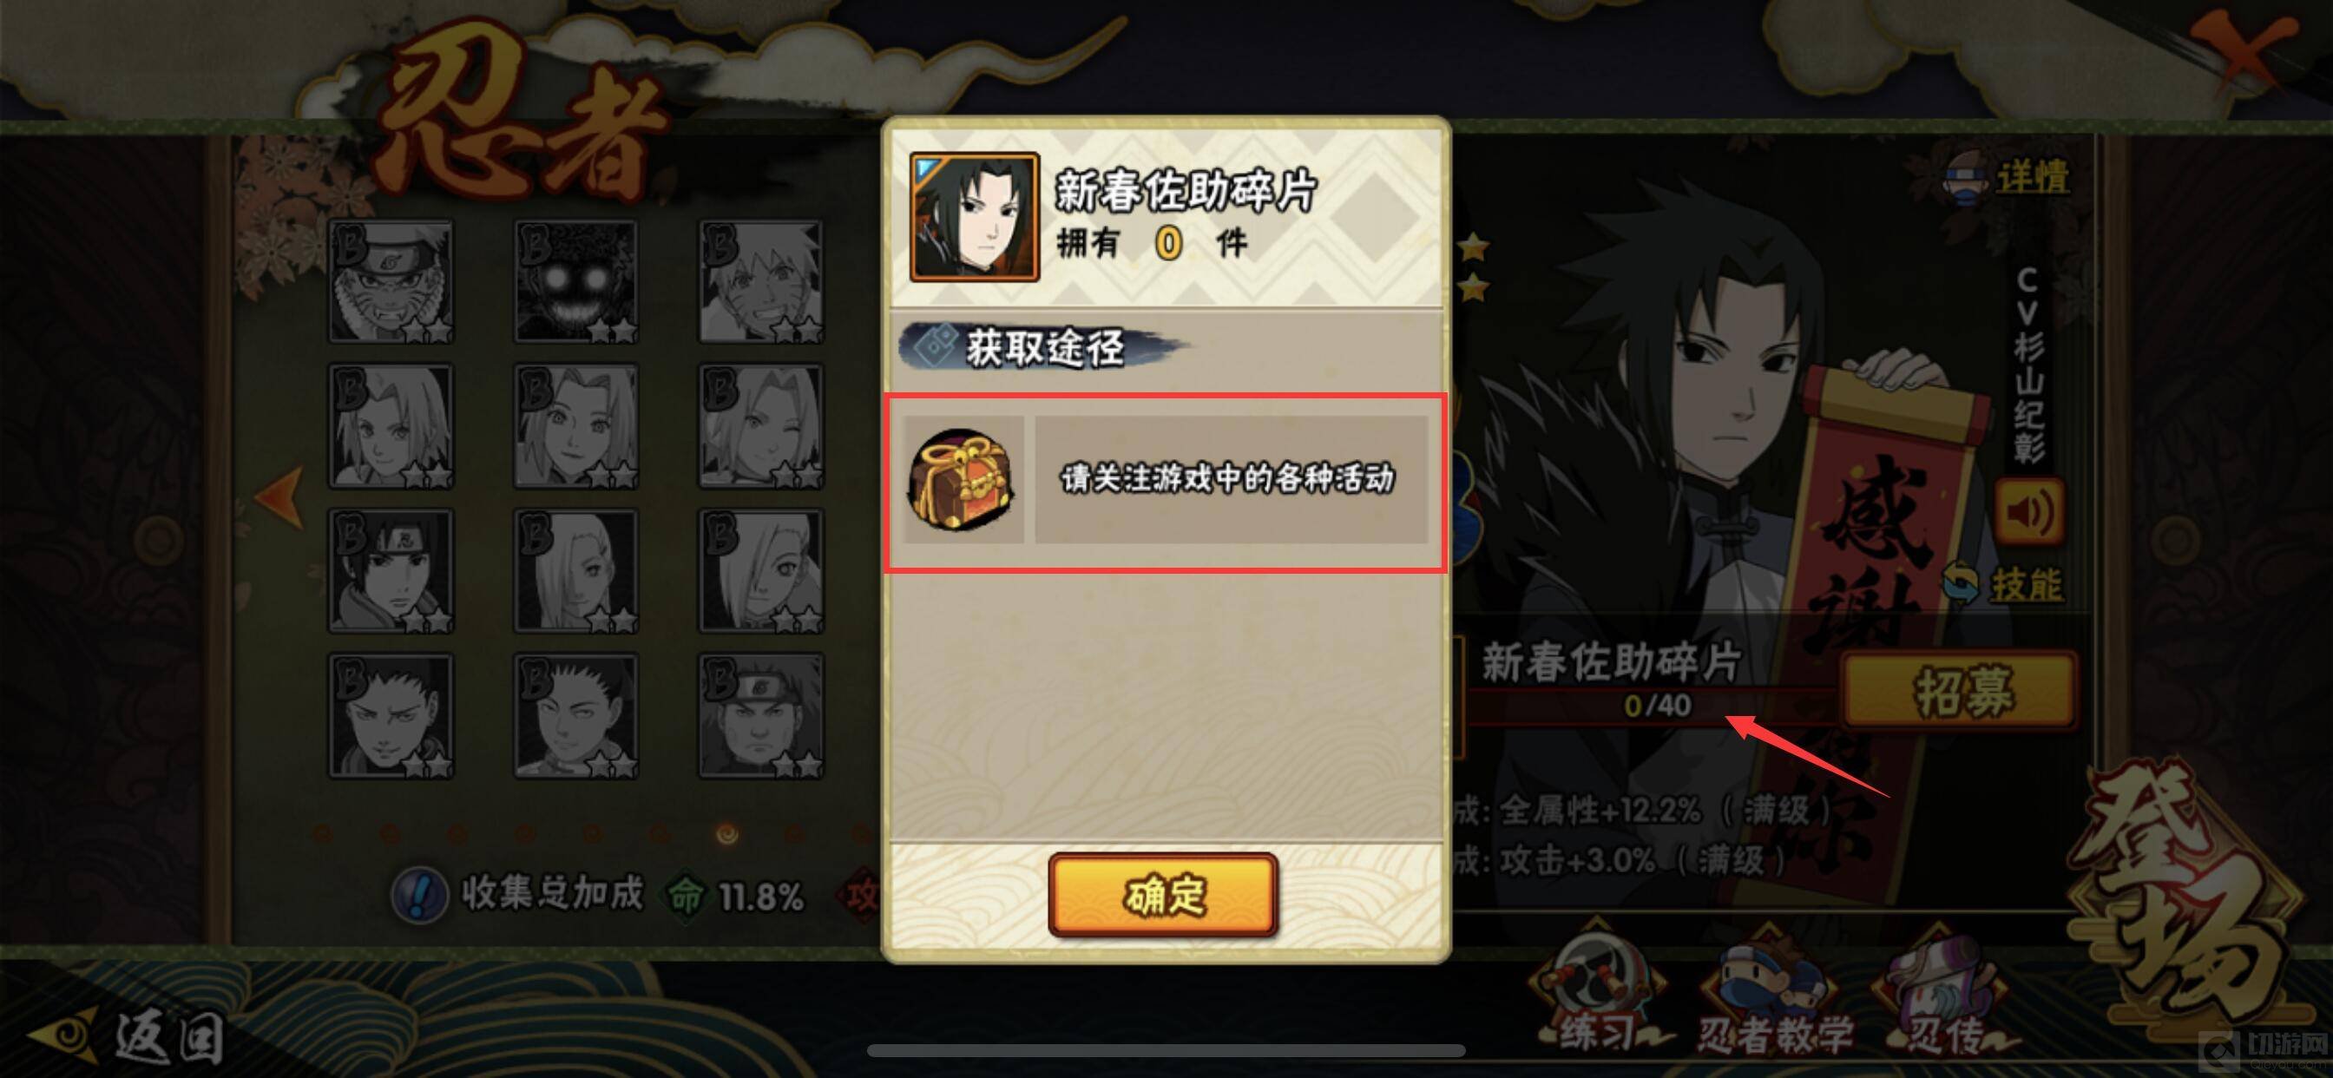The width and height of the screenshot is (2333, 1078).
Task: Open the 练习 practice icon
Action: pyautogui.click(x=1596, y=992)
